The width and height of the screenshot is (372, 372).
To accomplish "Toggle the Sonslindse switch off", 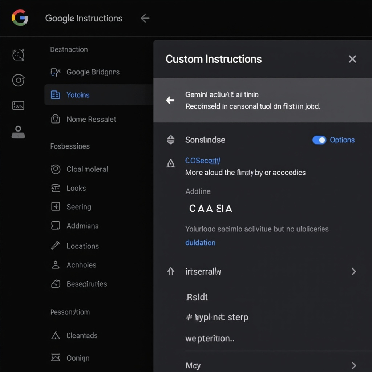I will click(319, 140).
